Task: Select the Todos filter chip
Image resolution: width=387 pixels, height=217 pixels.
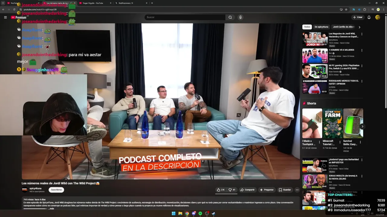Action: point(307,27)
